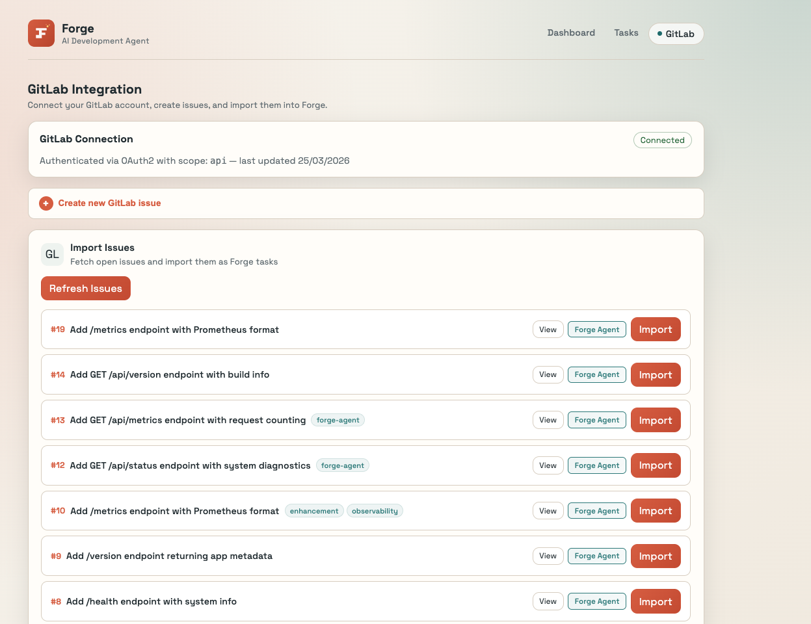Viewport: 811px width, 624px height.
Task: Click "Fetch open issues and import them" text
Action: coord(174,262)
